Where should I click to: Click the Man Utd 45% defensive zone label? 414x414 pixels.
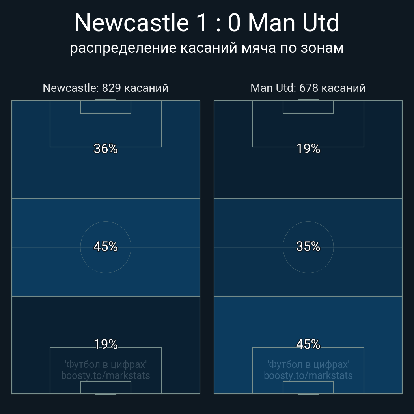(x=308, y=344)
